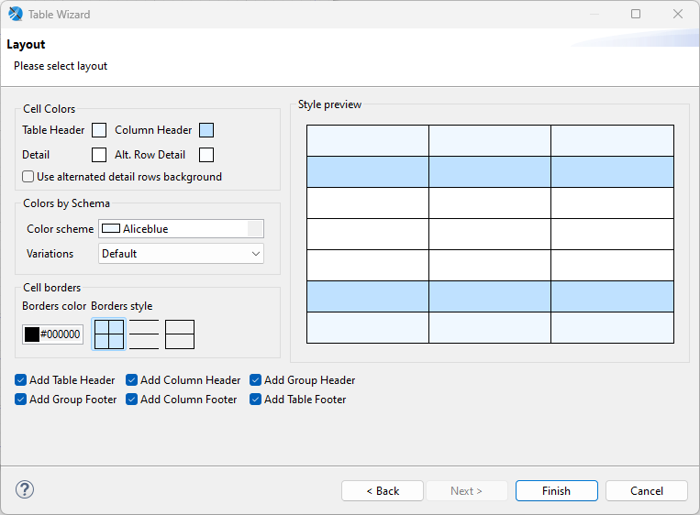Change the black Borders color swatch
Viewport: 700px width, 515px height.
pyautogui.click(x=32, y=334)
